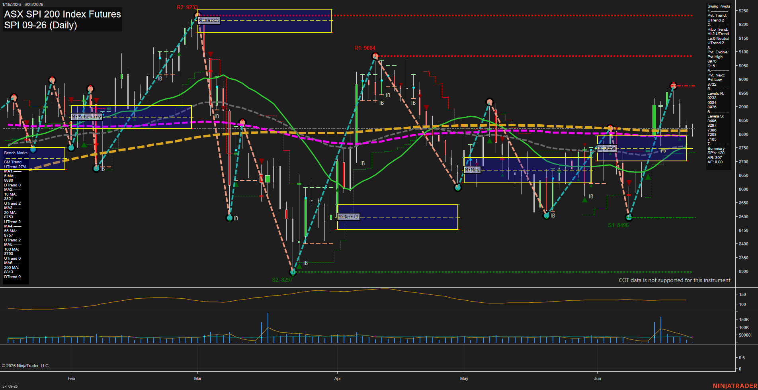
Task: Click the 8300 price on the price axis
Action: (743, 271)
